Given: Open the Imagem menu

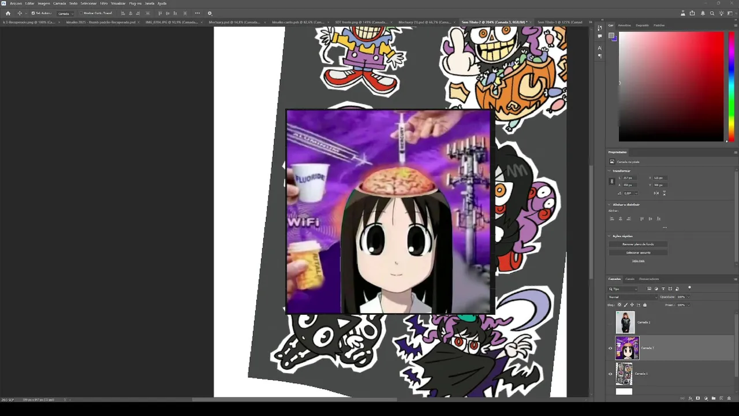Looking at the screenshot, I should pos(44,3).
